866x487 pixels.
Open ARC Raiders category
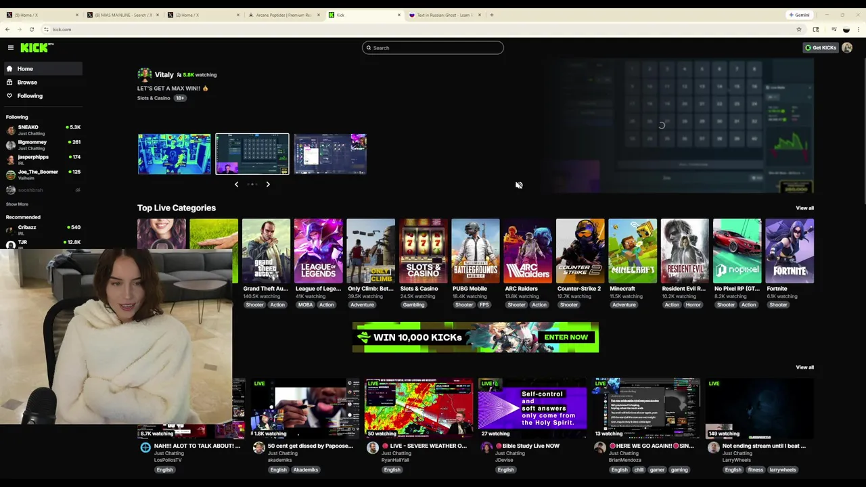(528, 251)
